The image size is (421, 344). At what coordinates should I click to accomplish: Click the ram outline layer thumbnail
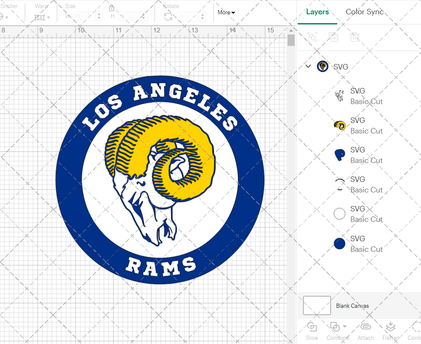(339, 96)
